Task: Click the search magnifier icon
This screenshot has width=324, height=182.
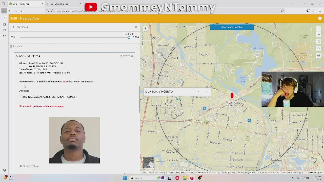Action: click(x=13, y=27)
